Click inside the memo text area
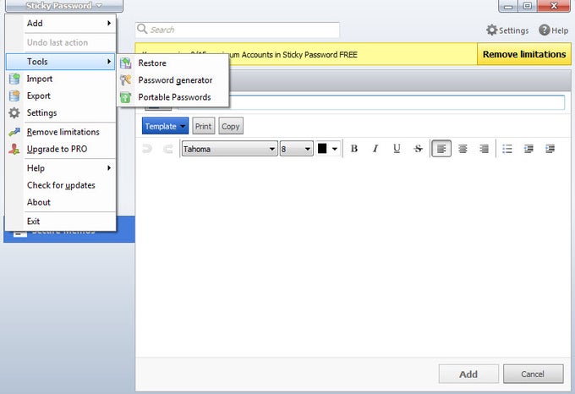Viewport: 575px width, 394px height. (x=353, y=256)
